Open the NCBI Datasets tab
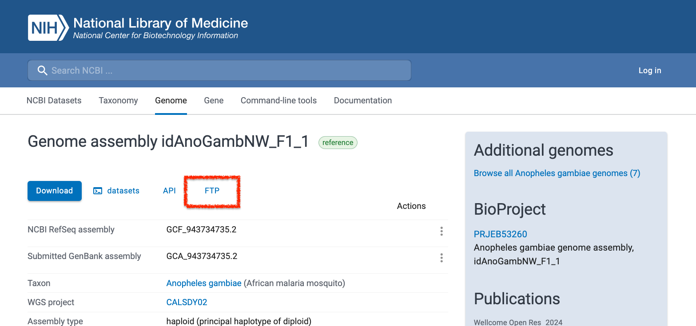The height and width of the screenshot is (326, 696). point(54,100)
